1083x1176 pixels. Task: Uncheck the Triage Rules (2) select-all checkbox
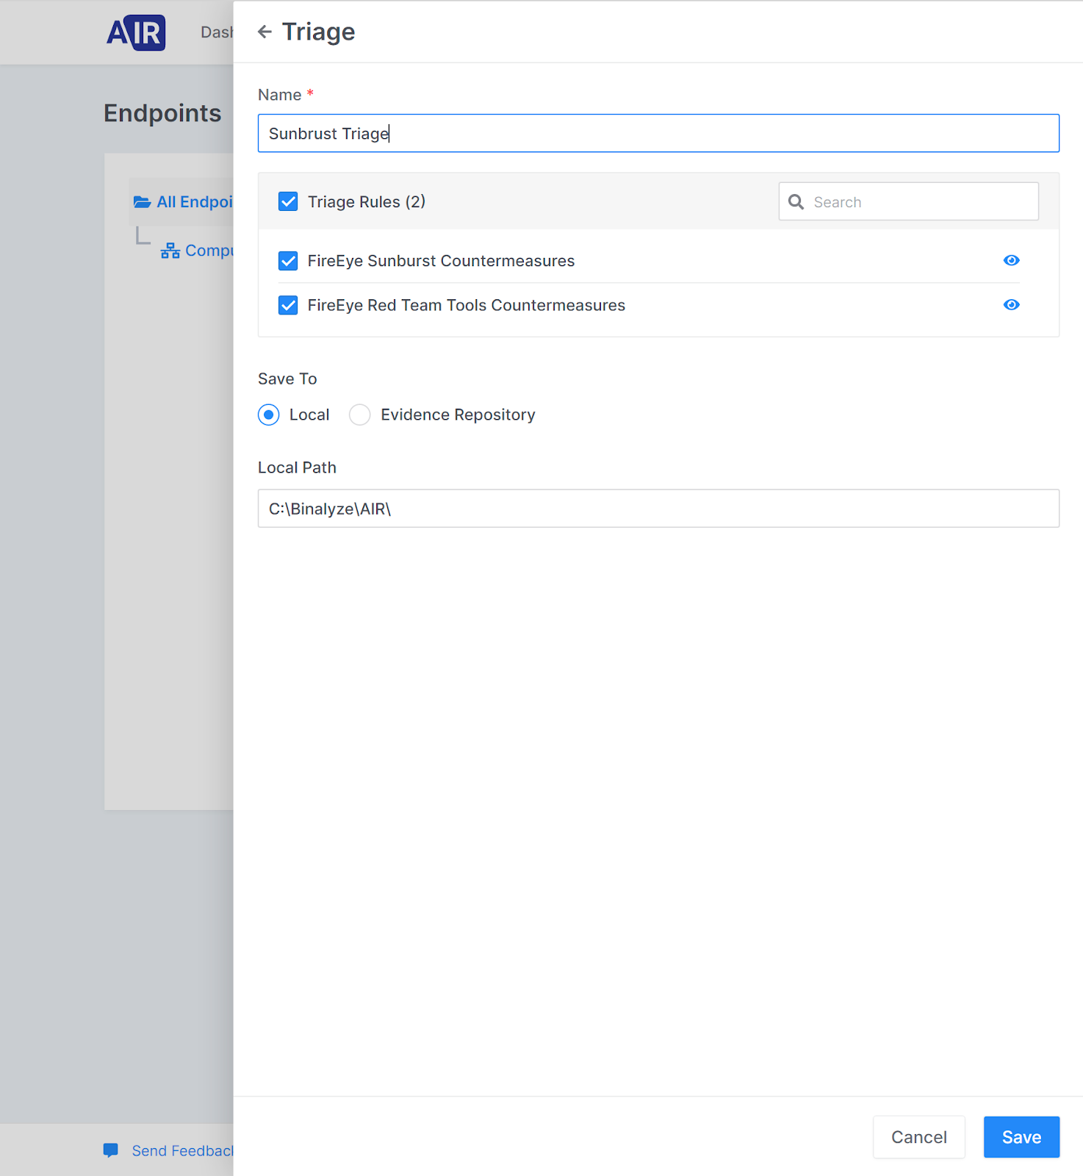click(288, 202)
